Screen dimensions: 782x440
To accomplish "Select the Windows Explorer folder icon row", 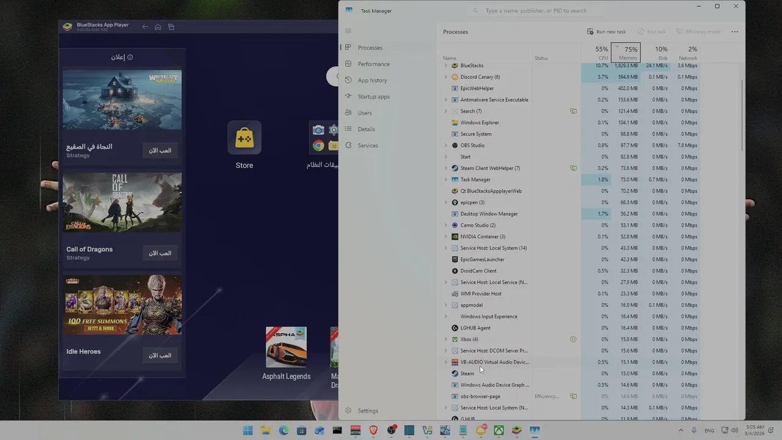I will [x=455, y=123].
